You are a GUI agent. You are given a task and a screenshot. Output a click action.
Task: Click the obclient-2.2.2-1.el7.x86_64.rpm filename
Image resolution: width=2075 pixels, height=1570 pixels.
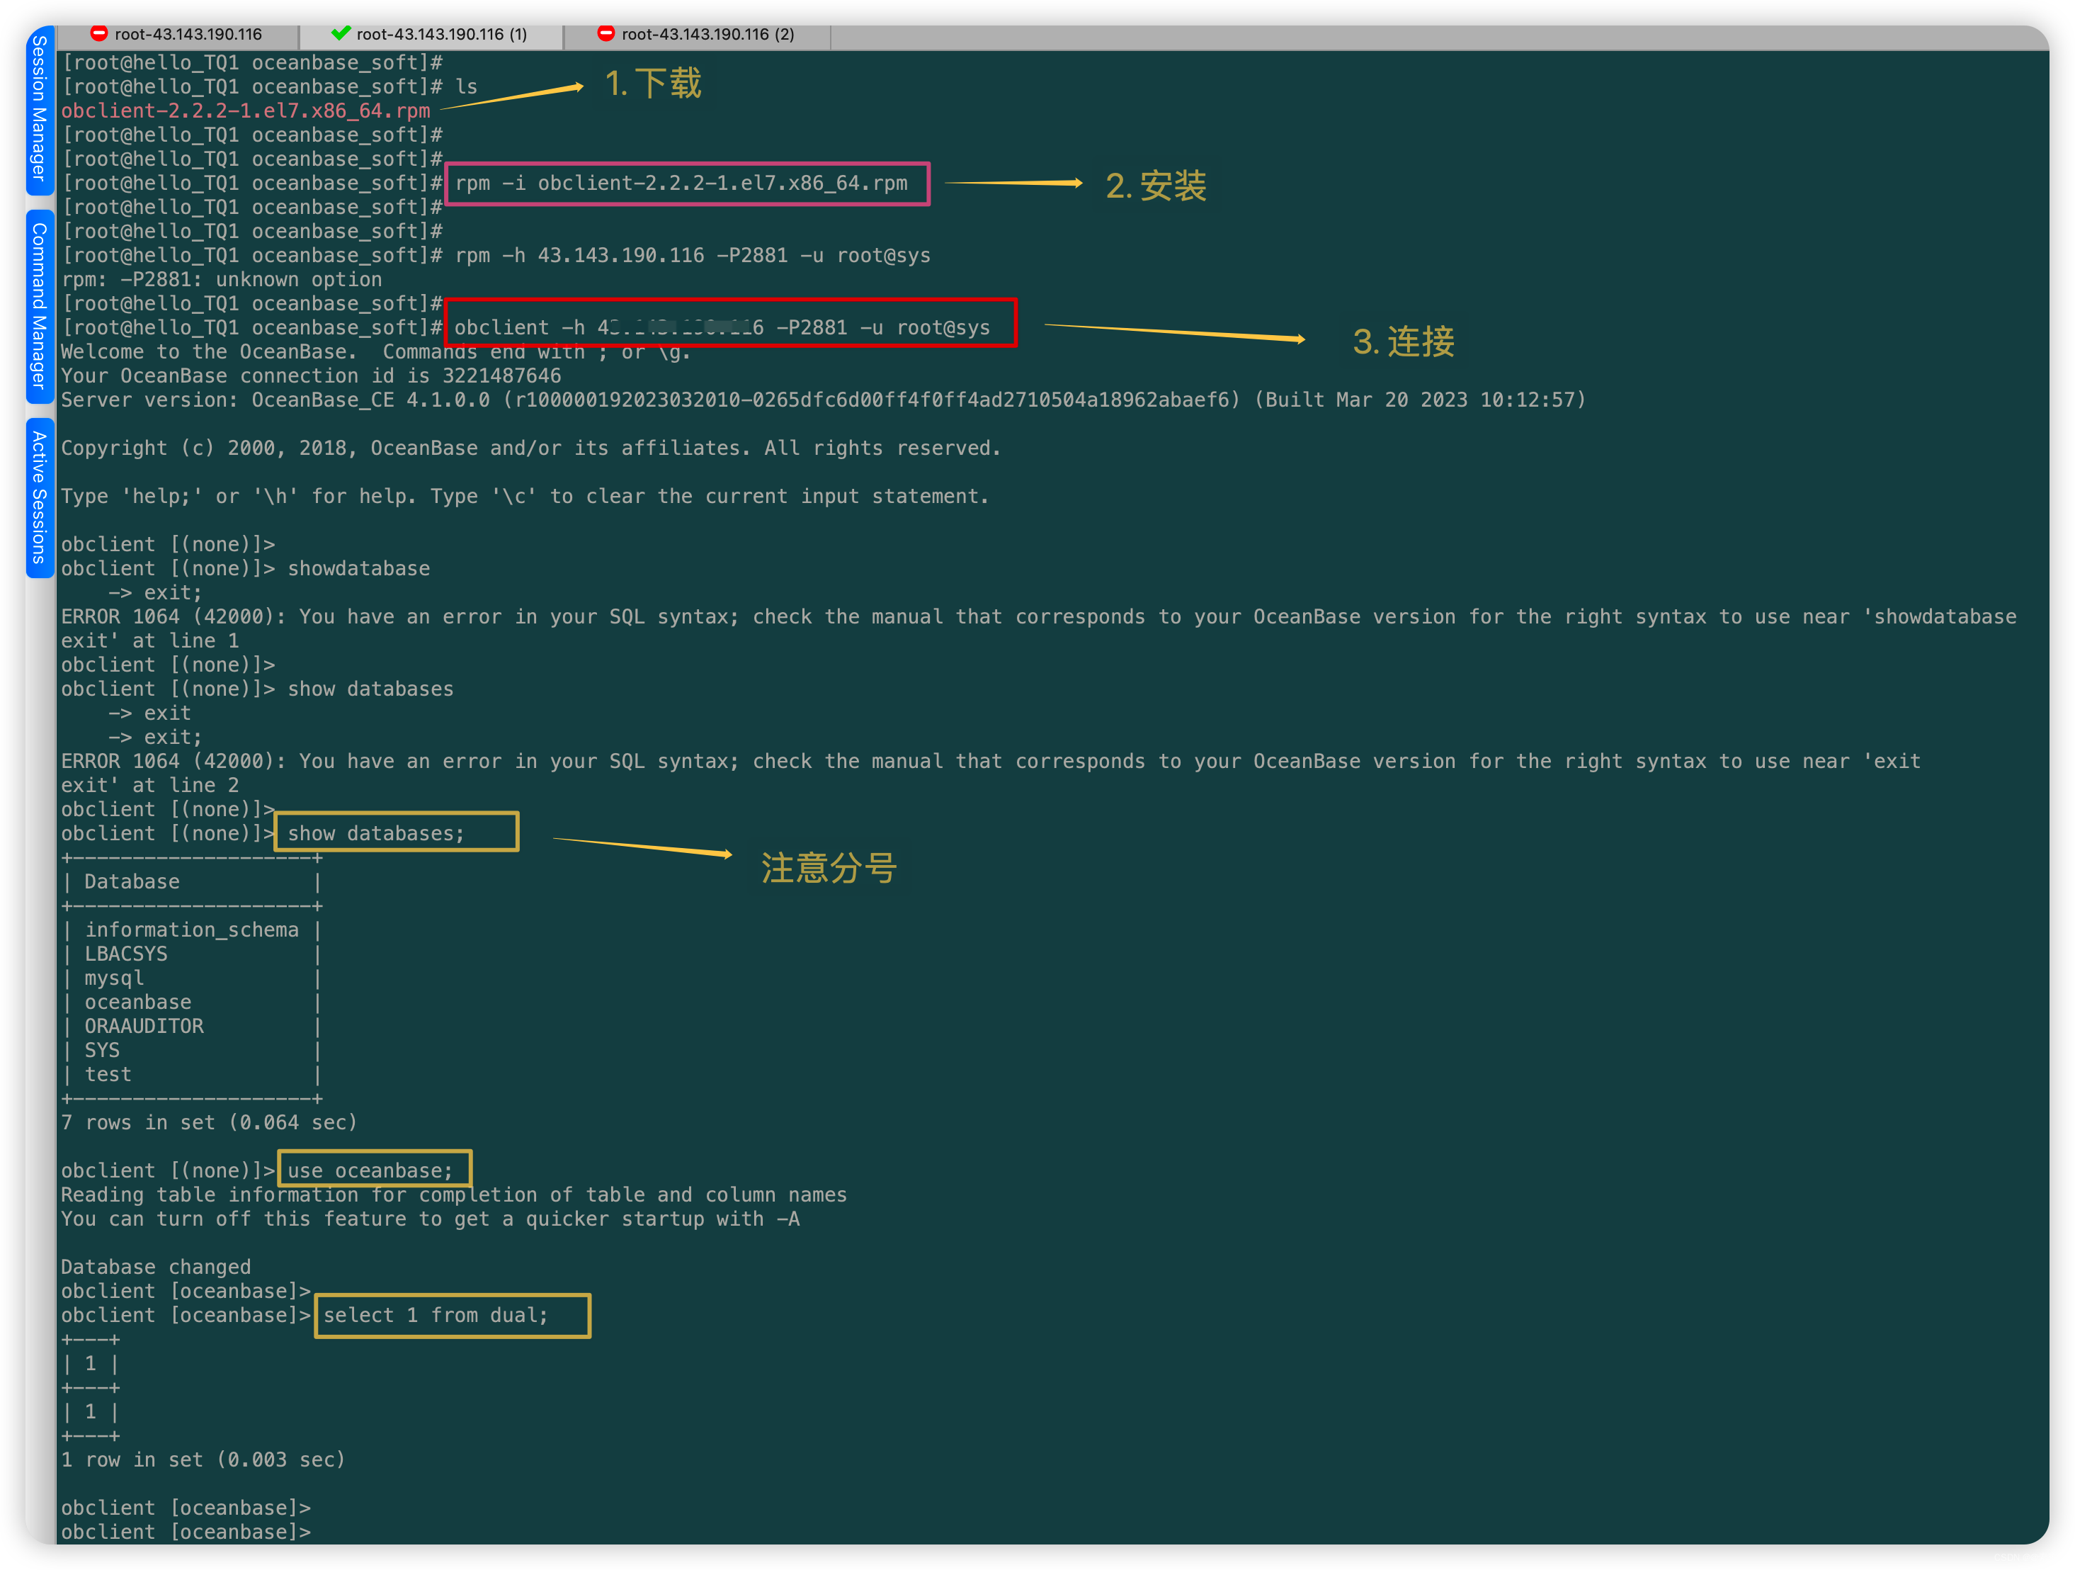click(246, 110)
